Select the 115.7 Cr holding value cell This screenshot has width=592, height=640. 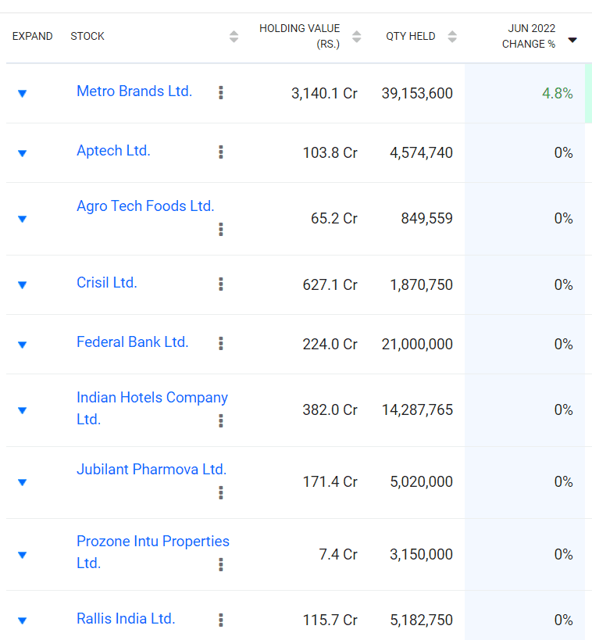point(330,620)
